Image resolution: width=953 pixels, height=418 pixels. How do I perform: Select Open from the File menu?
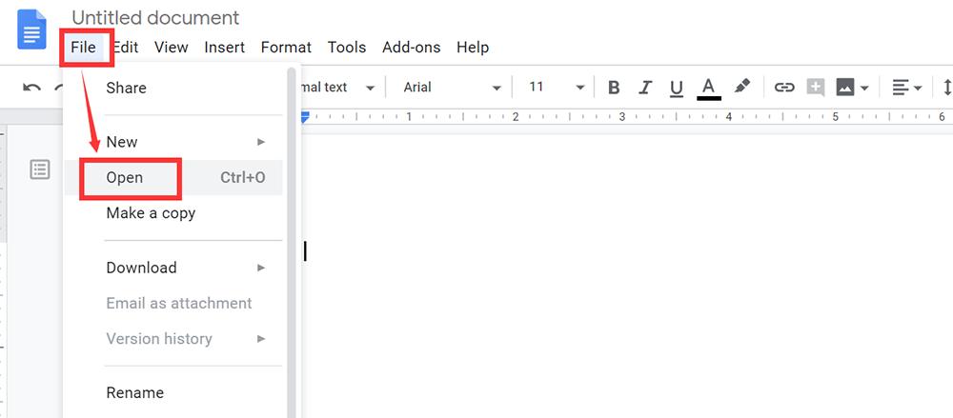click(126, 178)
